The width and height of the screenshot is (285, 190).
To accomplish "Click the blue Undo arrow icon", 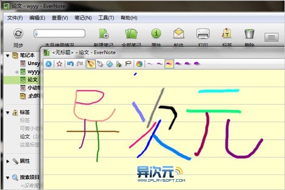I will pyautogui.click(x=70, y=64).
